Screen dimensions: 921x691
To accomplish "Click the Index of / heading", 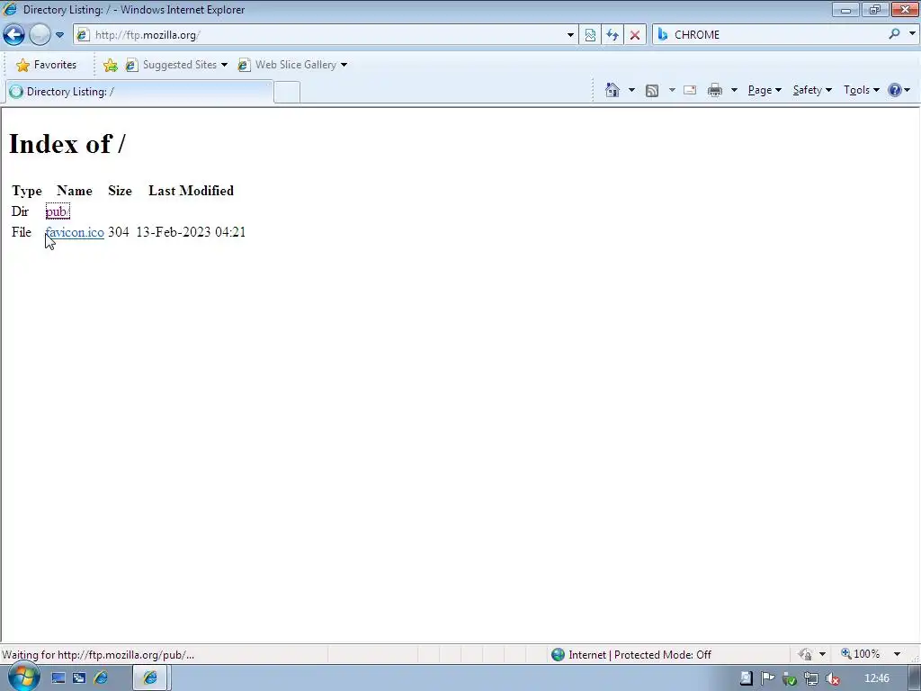I will point(67,144).
